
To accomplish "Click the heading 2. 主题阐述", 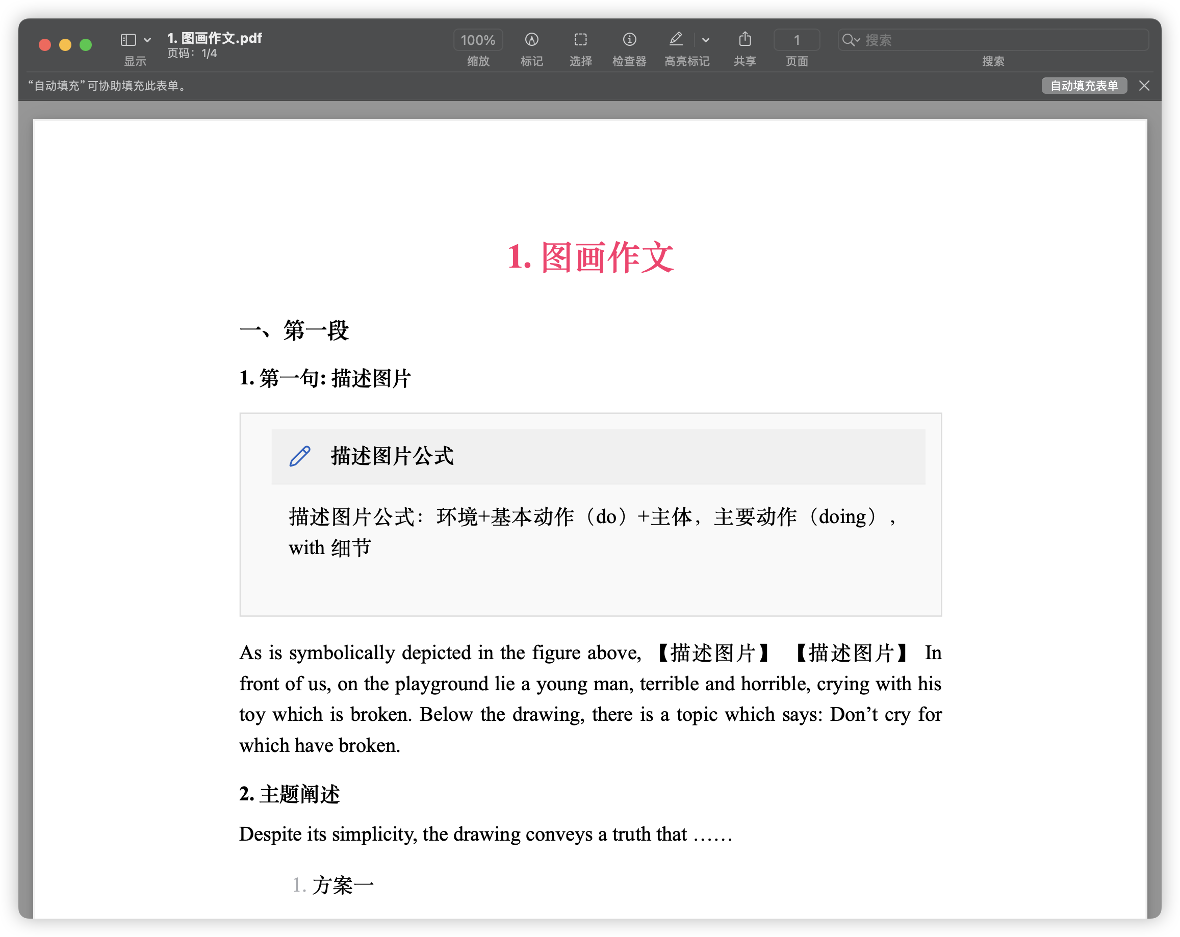I will [x=290, y=794].
